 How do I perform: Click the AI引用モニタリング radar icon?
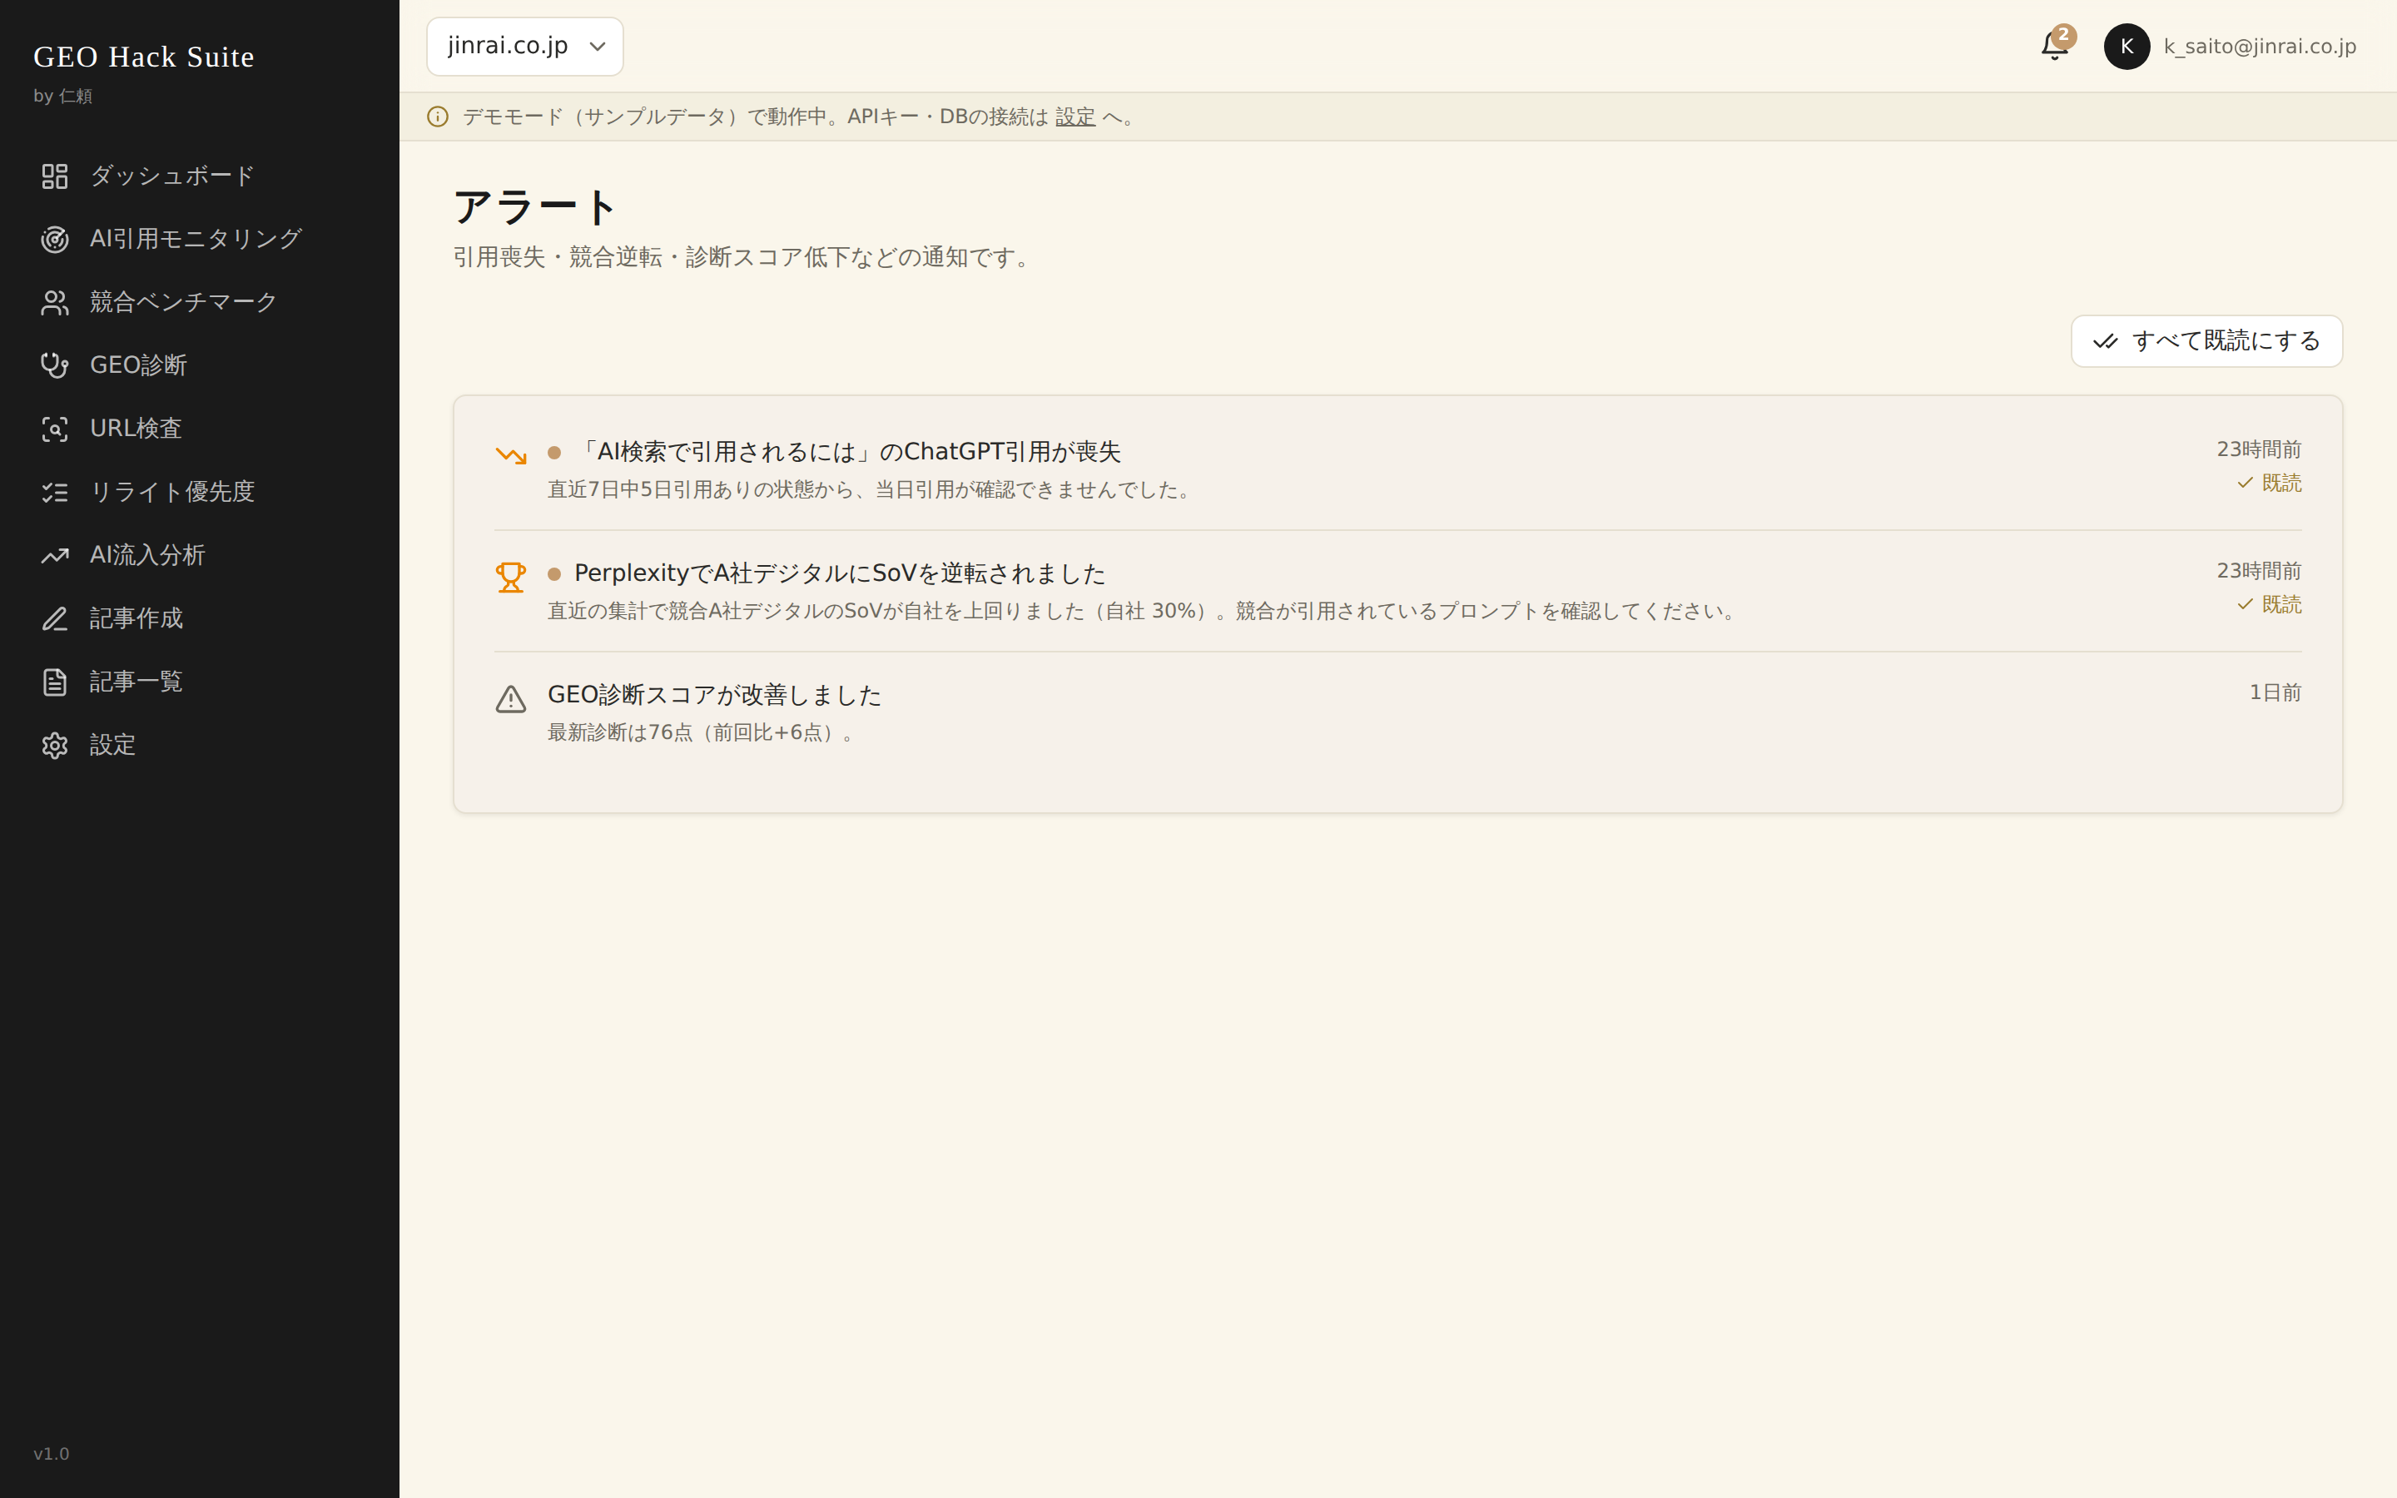(x=54, y=240)
